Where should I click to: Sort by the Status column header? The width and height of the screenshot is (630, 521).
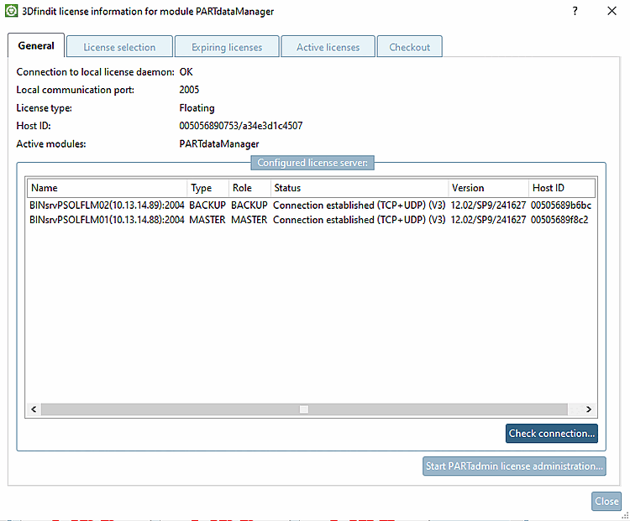pos(360,188)
